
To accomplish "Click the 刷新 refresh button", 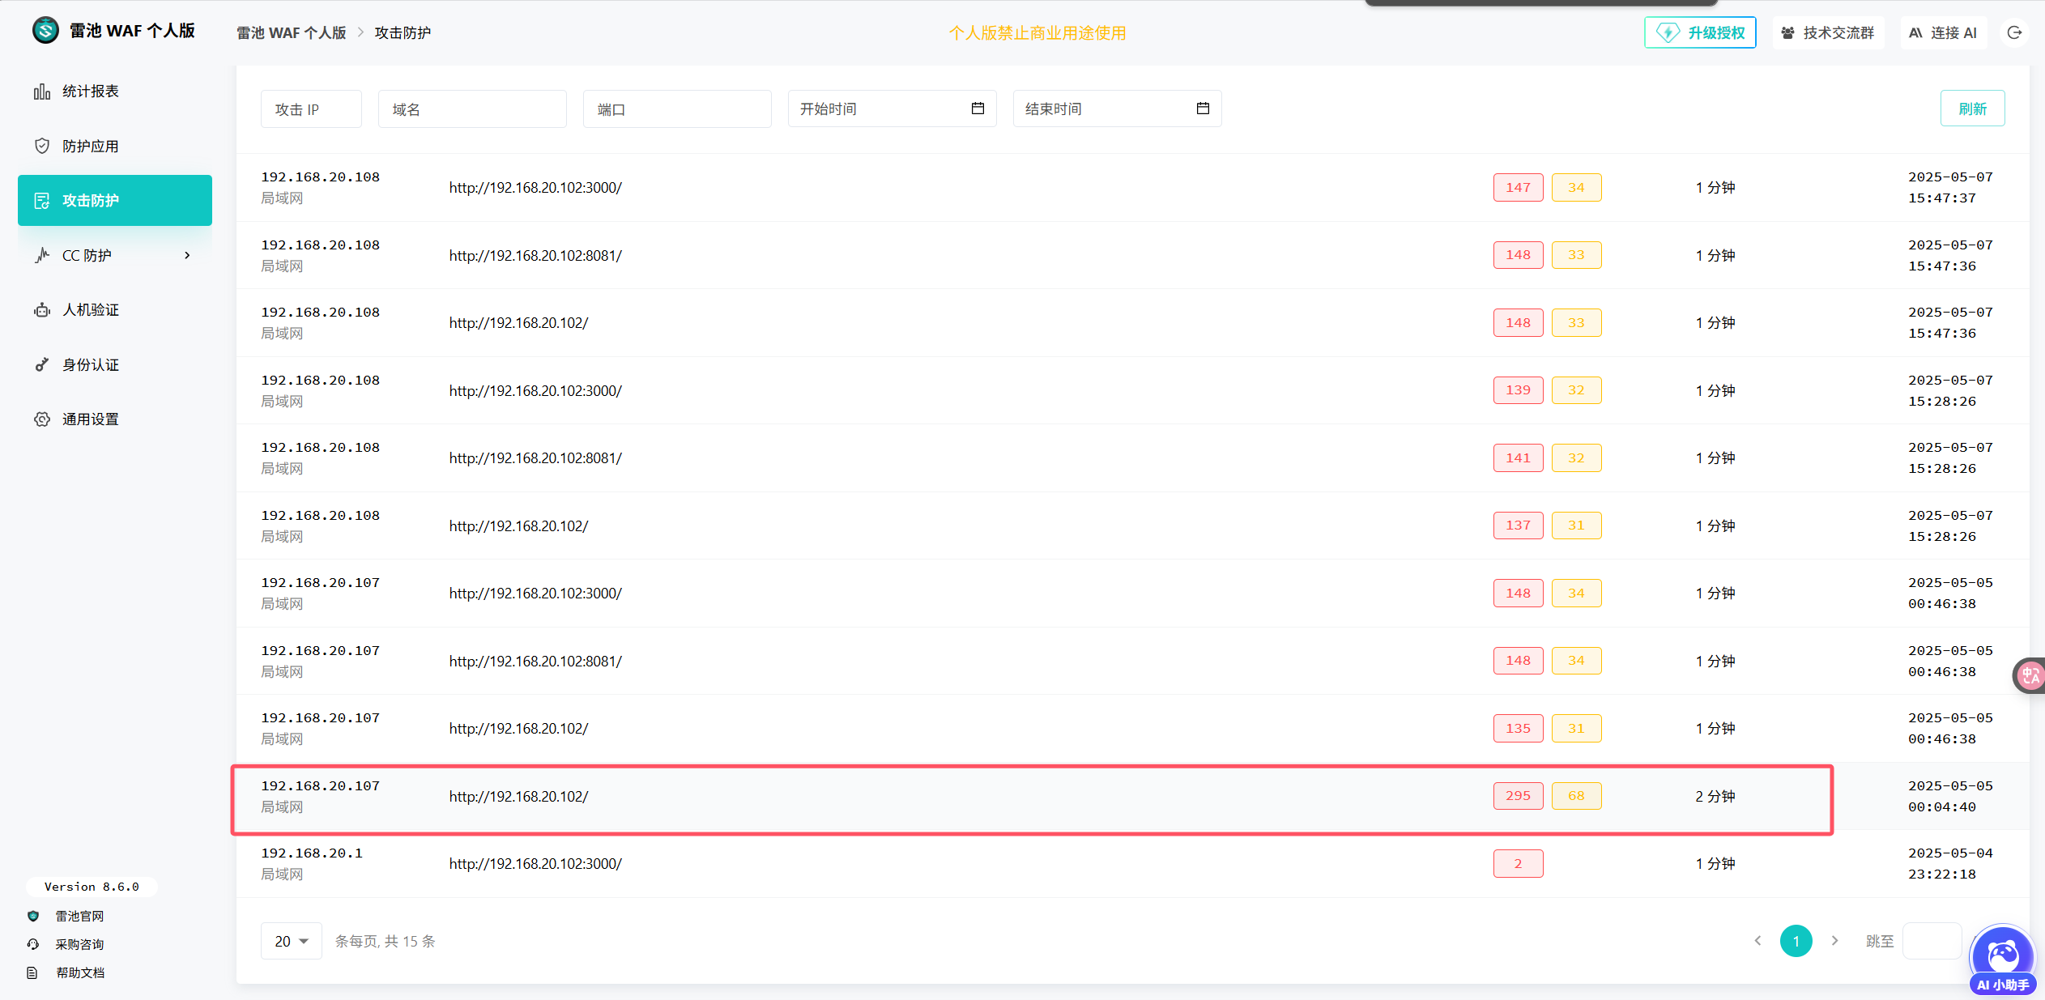I will 1972,109.
